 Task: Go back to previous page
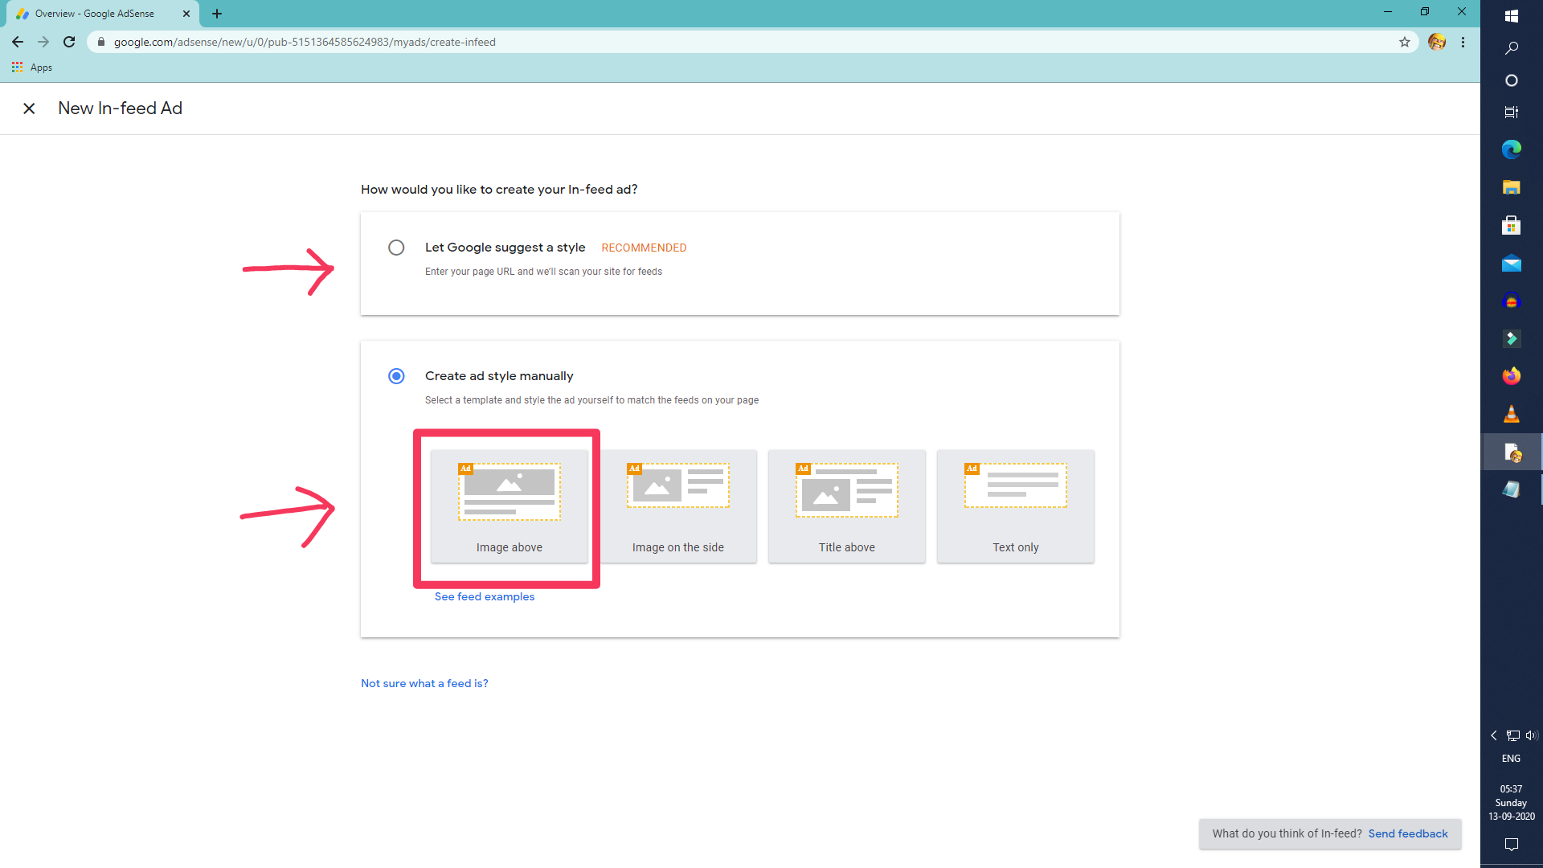pos(18,42)
